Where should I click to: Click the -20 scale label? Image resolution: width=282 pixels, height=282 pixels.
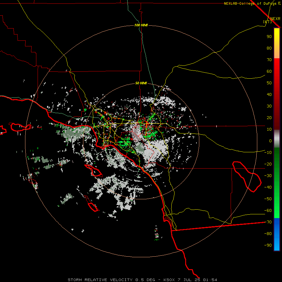tap(268, 164)
